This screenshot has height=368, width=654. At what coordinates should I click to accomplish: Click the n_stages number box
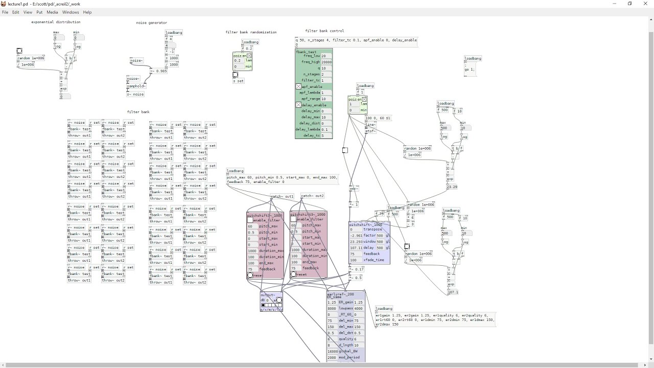[326, 75]
